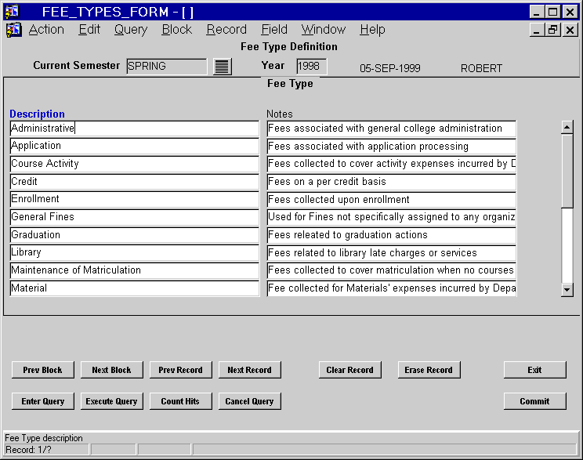Click the date 05-SEP-1999
583x460 pixels.
tap(390, 68)
